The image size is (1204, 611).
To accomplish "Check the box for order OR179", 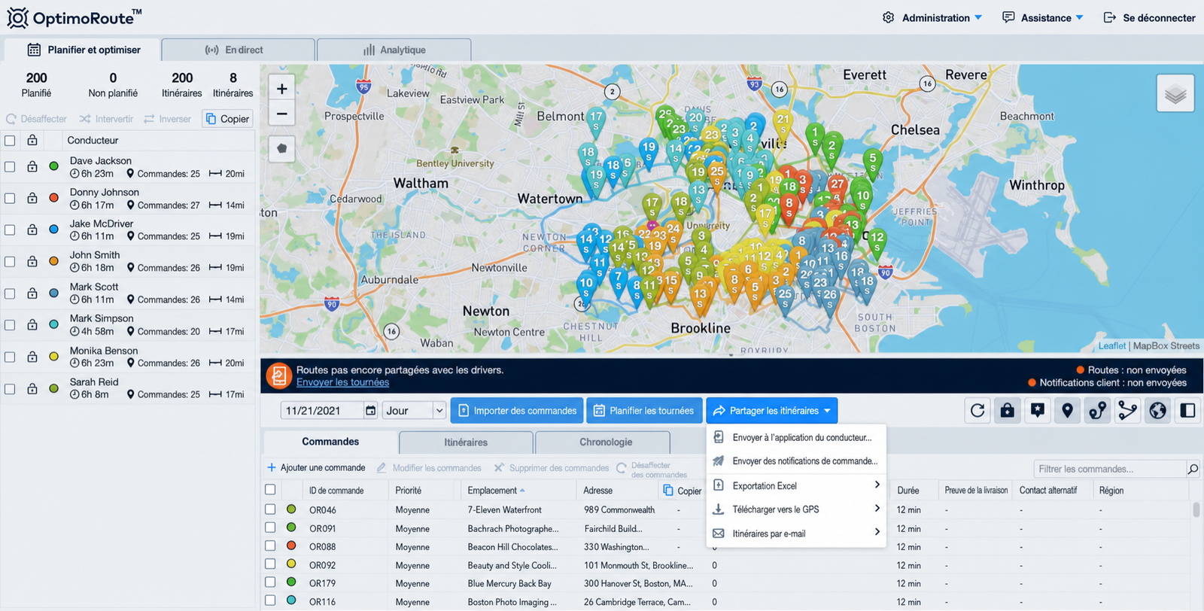I will pyautogui.click(x=270, y=582).
